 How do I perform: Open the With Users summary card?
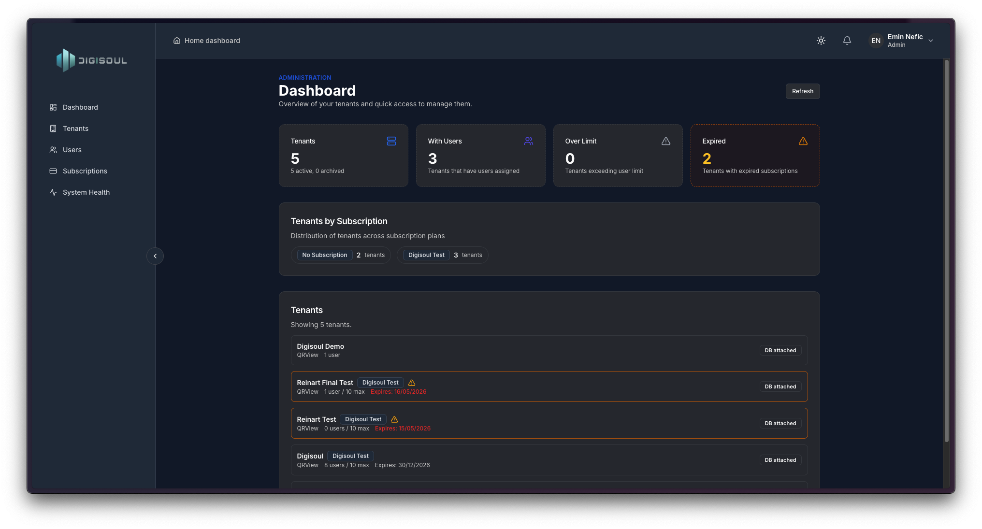click(x=481, y=156)
